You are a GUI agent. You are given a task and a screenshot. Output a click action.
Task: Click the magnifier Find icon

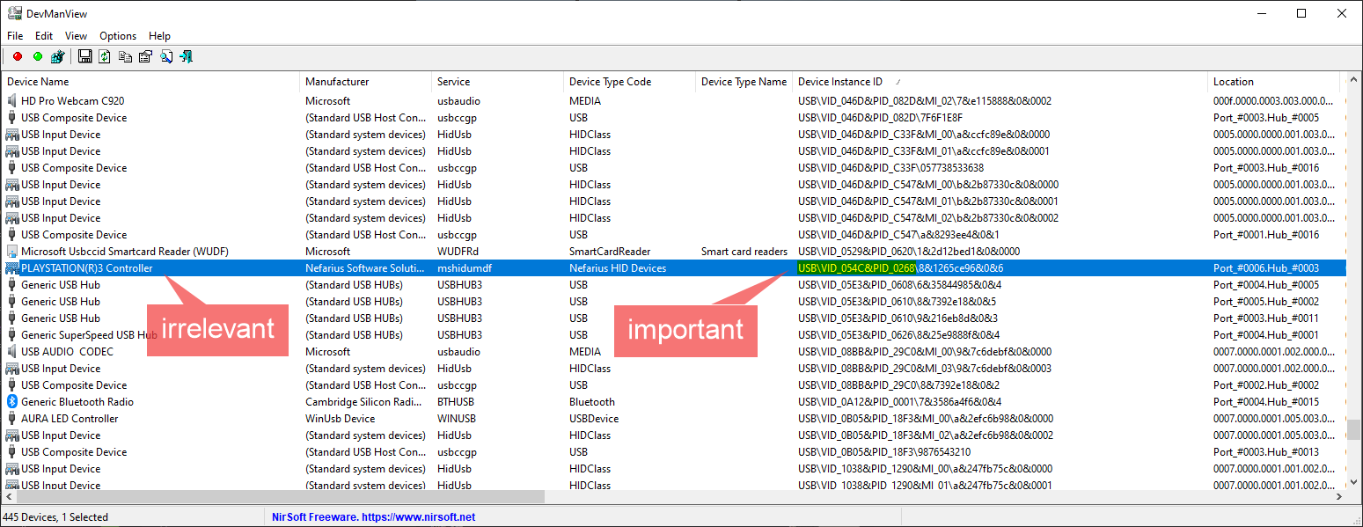coord(165,57)
